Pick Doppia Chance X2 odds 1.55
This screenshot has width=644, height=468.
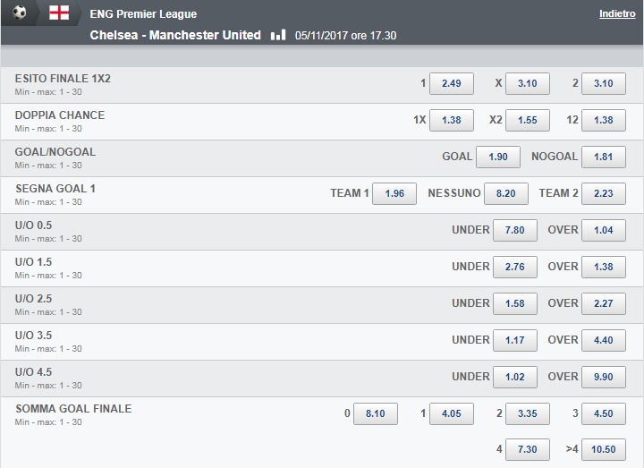[528, 120]
